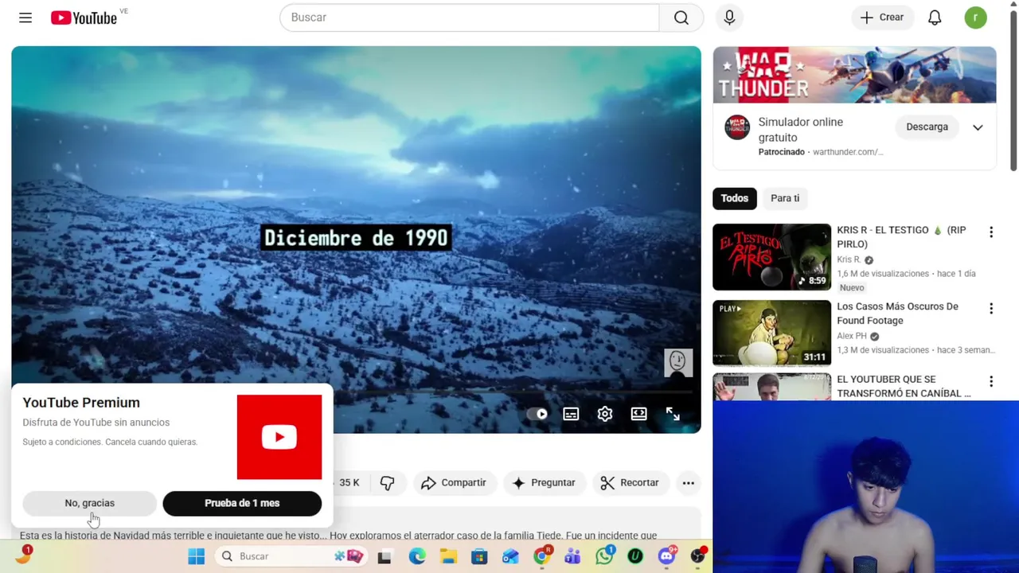This screenshot has width=1019, height=573.
Task: Click the Descarga ad button
Action: [927, 127]
